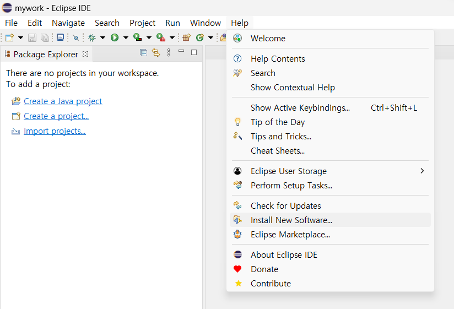Image resolution: width=454 pixels, height=309 pixels.
Task: Expand the Run dropdown arrow
Action: pos(126,37)
